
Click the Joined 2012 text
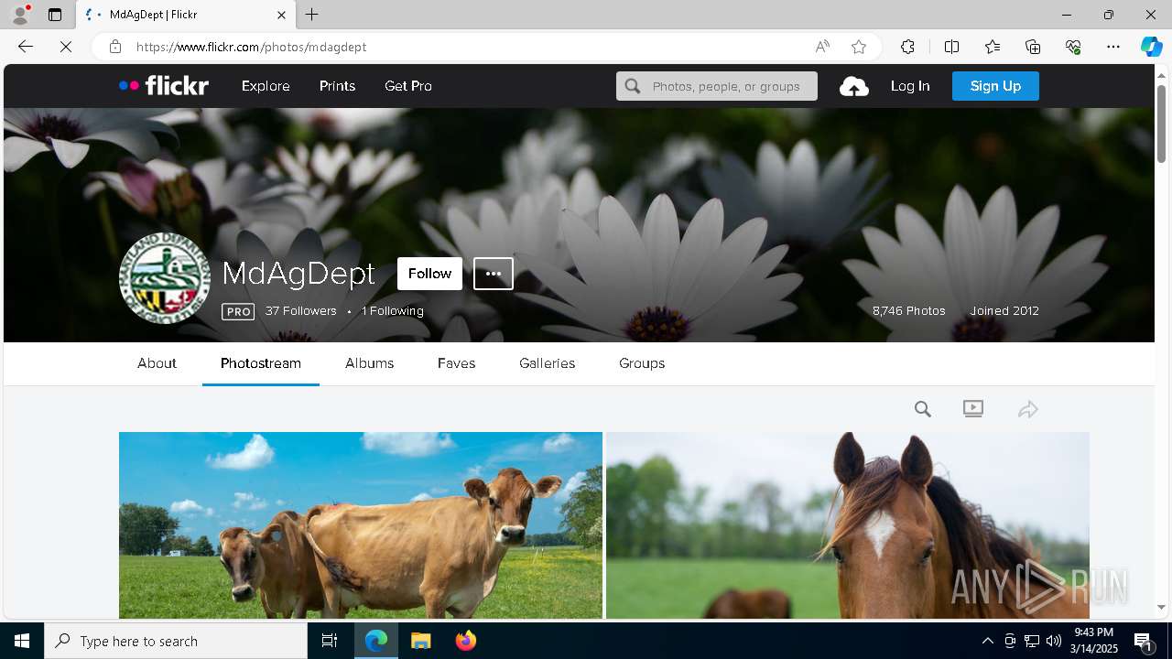[x=1004, y=311]
